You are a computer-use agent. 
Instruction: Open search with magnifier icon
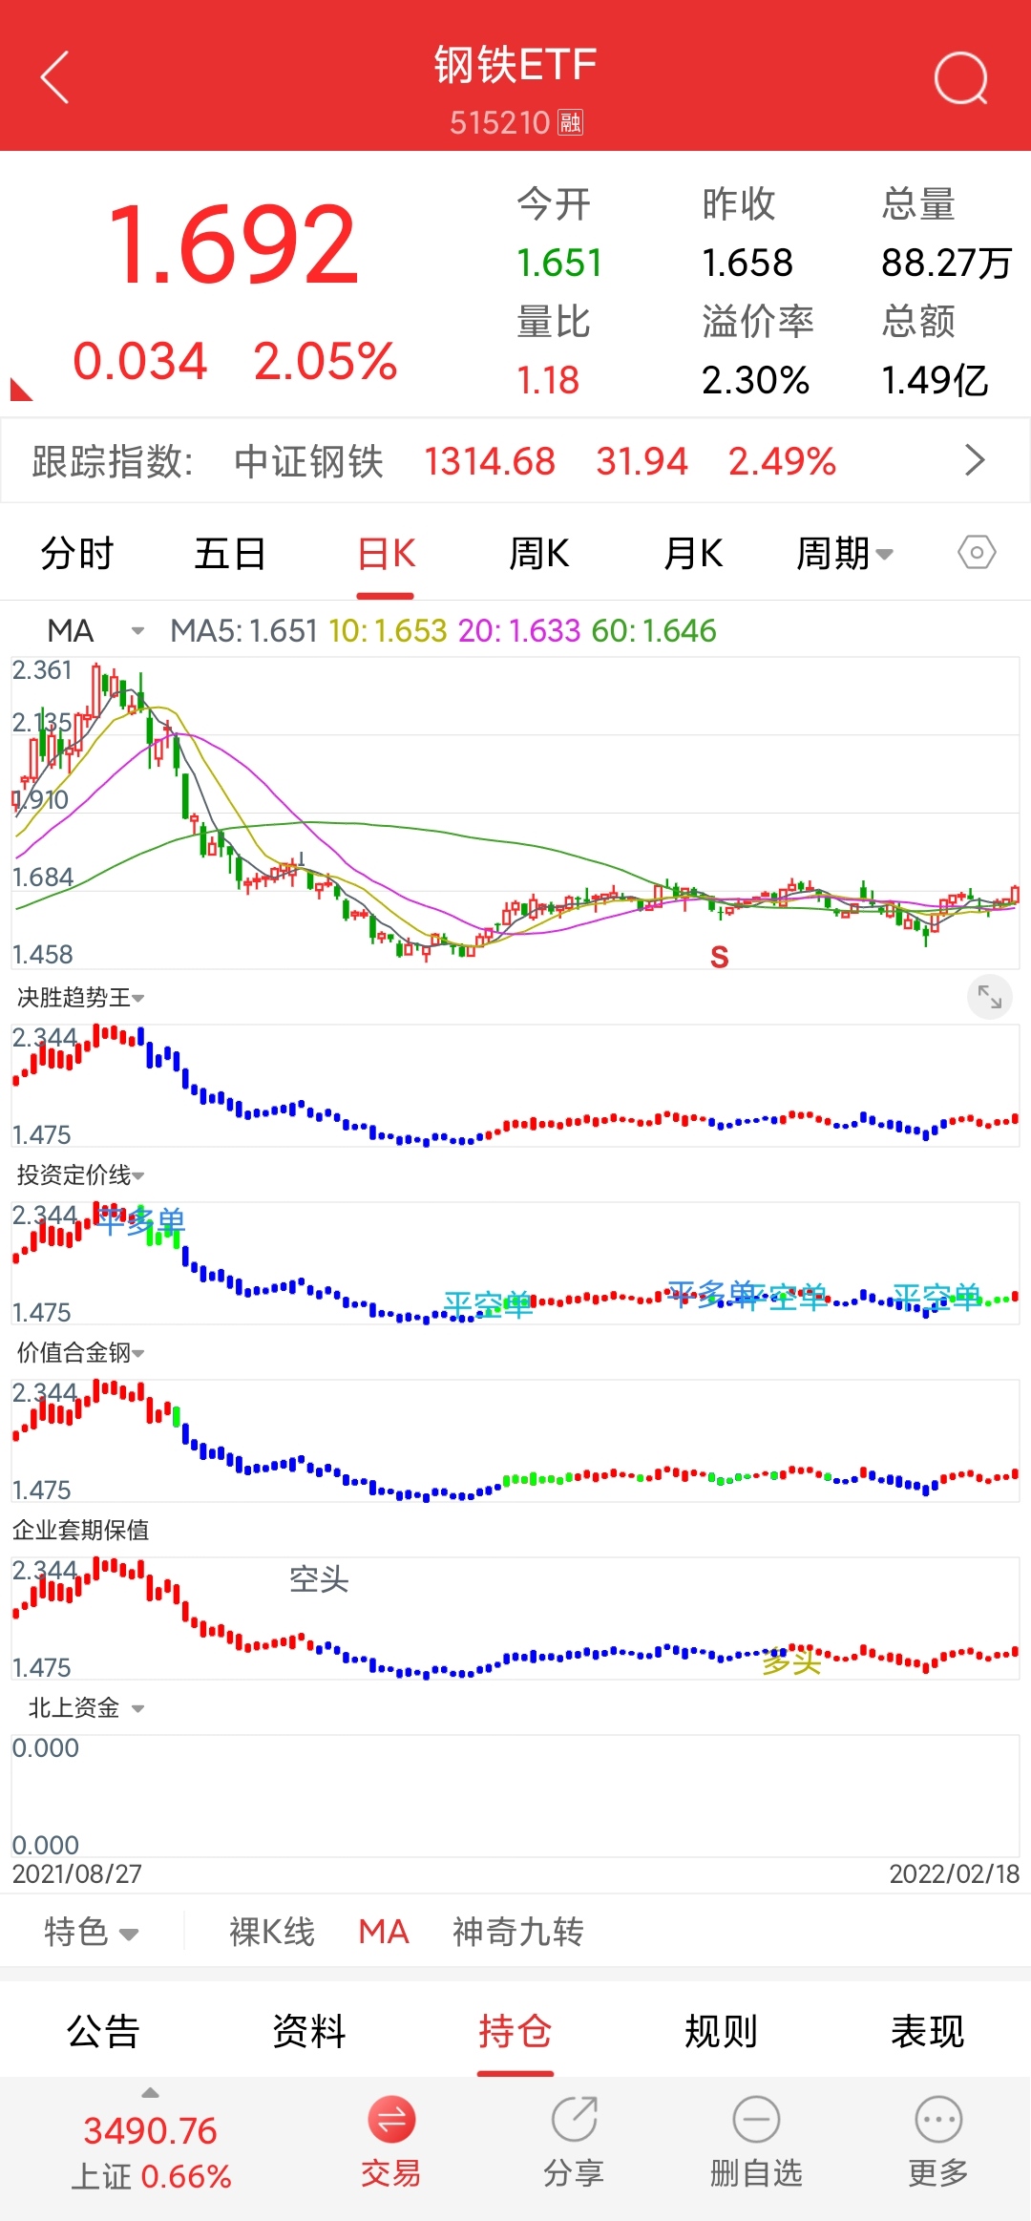(960, 78)
